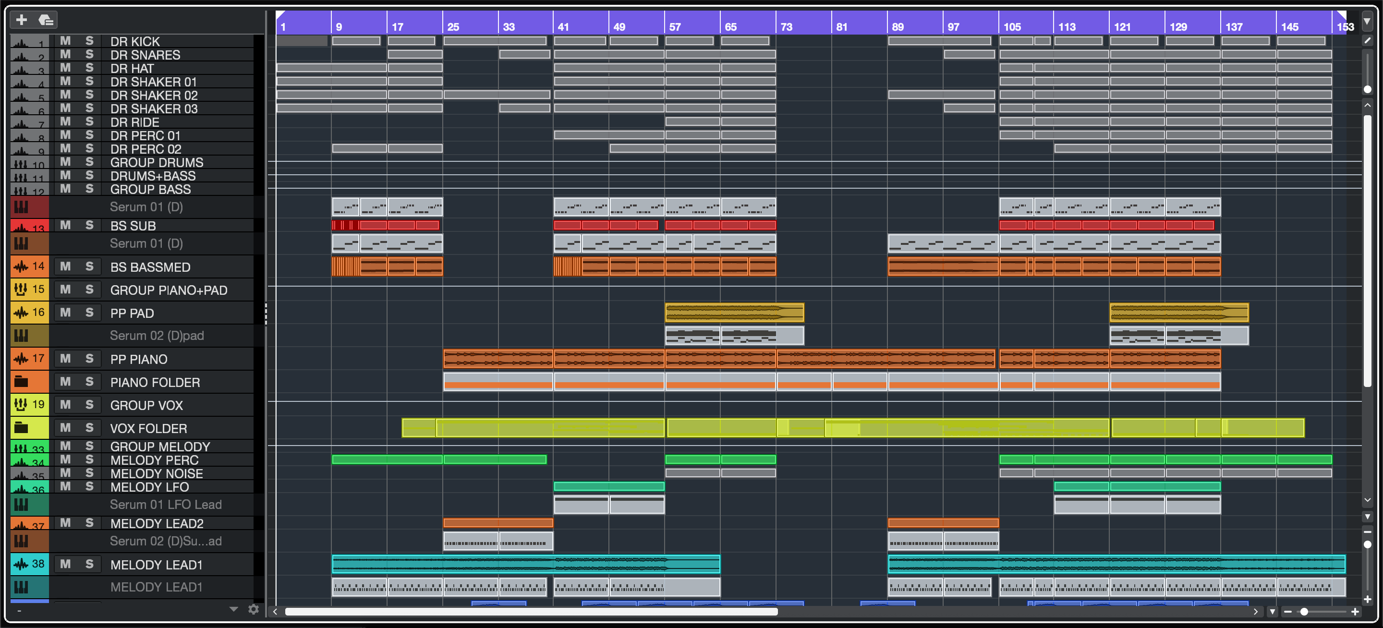1383x628 pixels.
Task: Zoom in vertically with plus icon
Action: click(1368, 599)
